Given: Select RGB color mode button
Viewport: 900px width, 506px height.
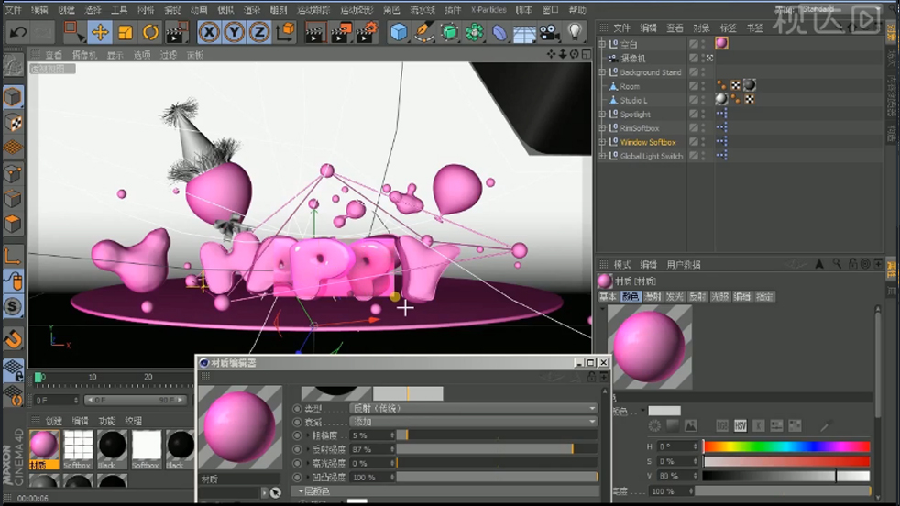Looking at the screenshot, I should (x=722, y=425).
